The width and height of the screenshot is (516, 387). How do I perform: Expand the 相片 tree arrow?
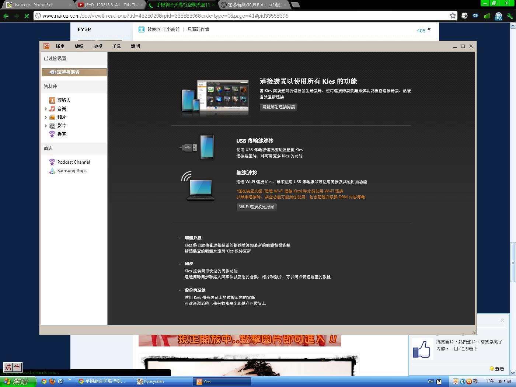pos(46,117)
